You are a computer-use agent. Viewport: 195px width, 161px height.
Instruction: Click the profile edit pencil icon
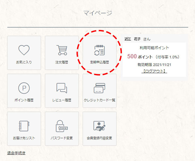click(99, 126)
